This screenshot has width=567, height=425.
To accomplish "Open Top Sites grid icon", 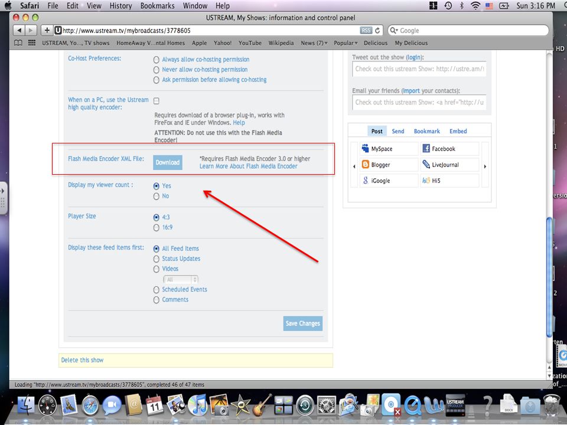I will (32, 42).
